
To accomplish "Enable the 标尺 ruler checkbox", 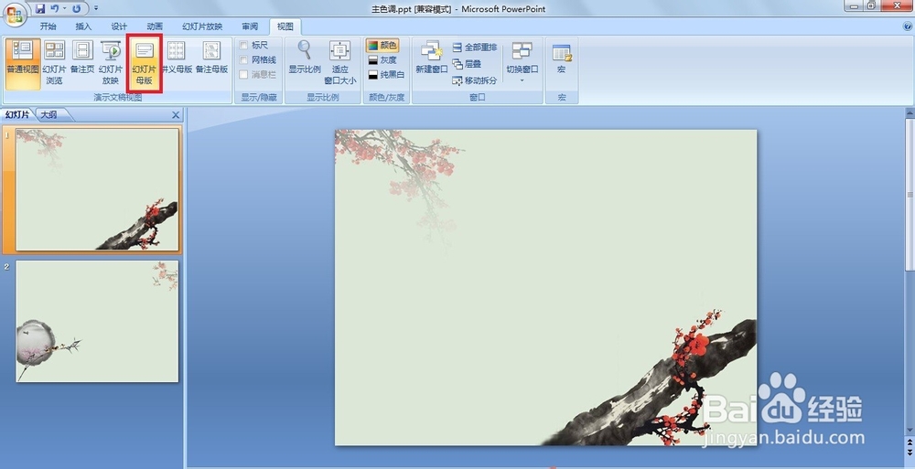I will click(x=243, y=45).
